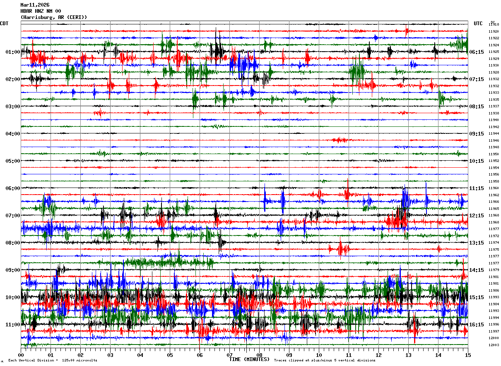Click the 12:15 UTC time label
This screenshot has height=366, width=501.
coord(477,216)
